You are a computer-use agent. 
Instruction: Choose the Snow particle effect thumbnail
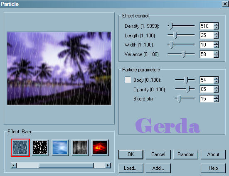click(40, 148)
